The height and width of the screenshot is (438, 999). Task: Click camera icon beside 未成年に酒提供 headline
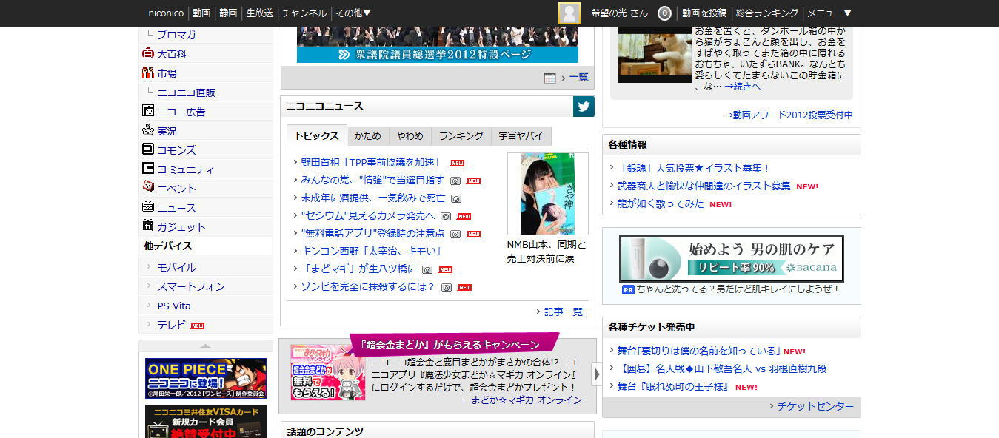pyautogui.click(x=457, y=198)
